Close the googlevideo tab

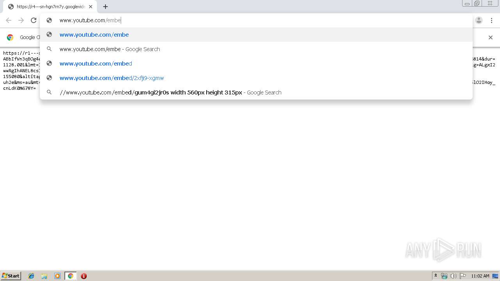(x=91, y=7)
